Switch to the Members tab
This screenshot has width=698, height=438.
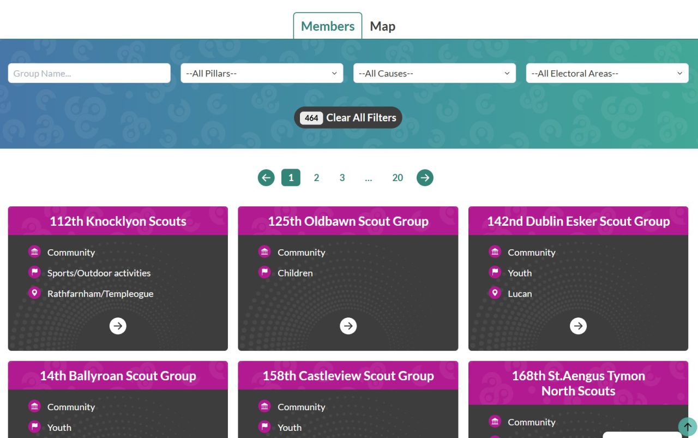pos(328,26)
